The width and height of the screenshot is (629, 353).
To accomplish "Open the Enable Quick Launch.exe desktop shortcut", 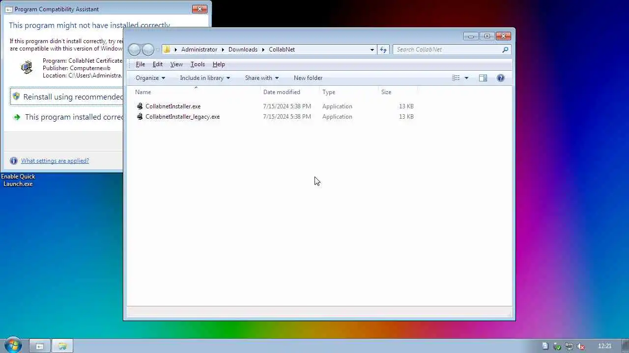I will pos(18,180).
